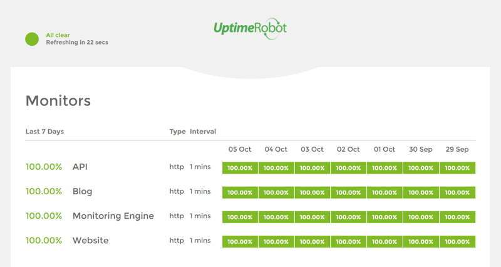Click the 05 Oct date column header
This screenshot has width=501, height=267.
[240, 149]
